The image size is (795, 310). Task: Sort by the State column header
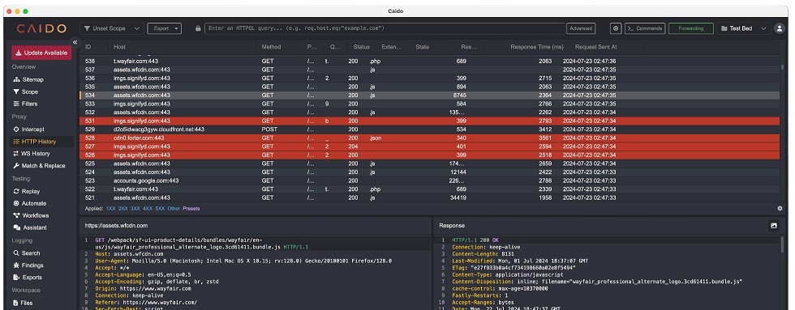click(423, 46)
